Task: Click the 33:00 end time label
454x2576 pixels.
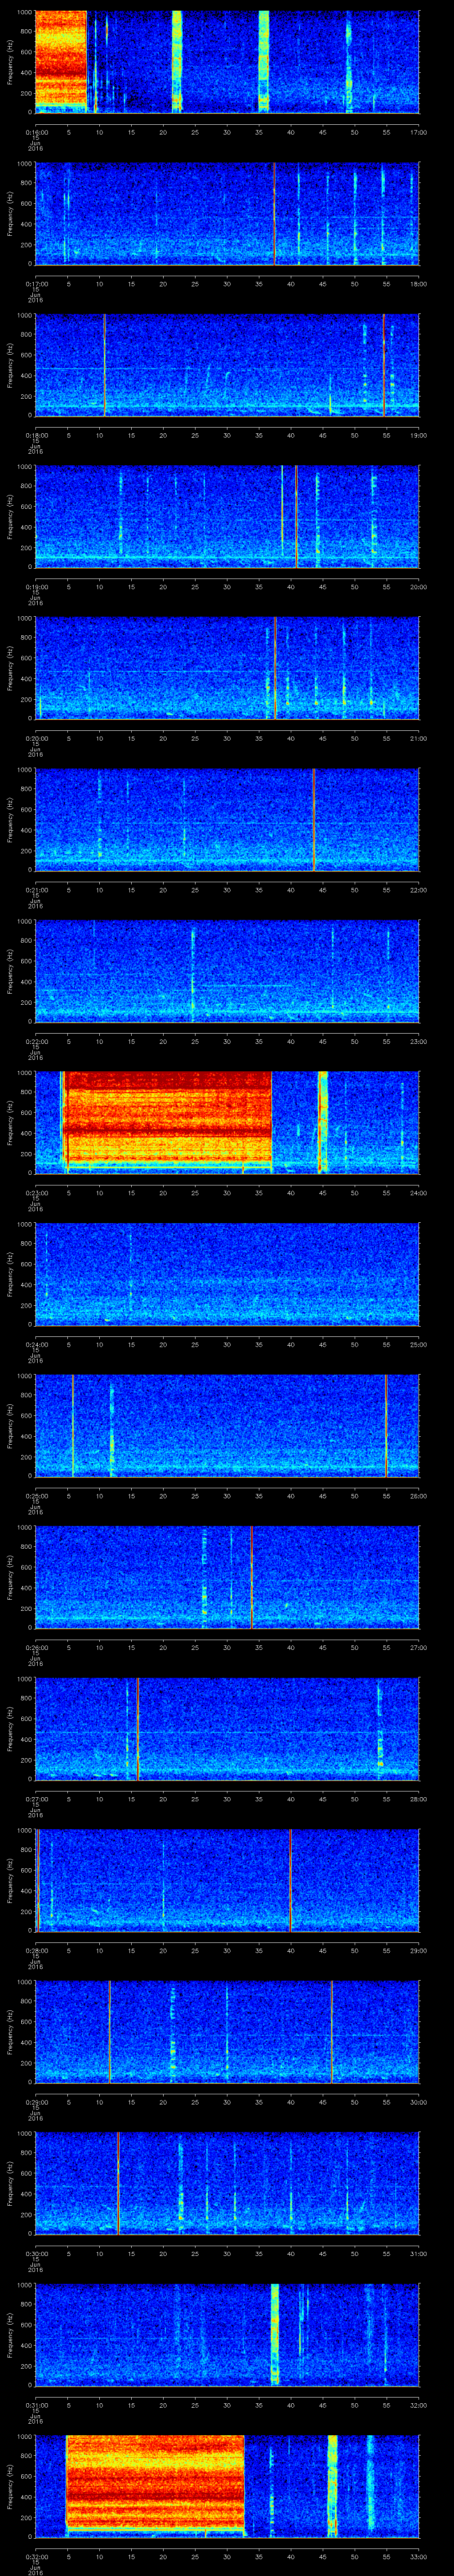Action: point(418,2558)
